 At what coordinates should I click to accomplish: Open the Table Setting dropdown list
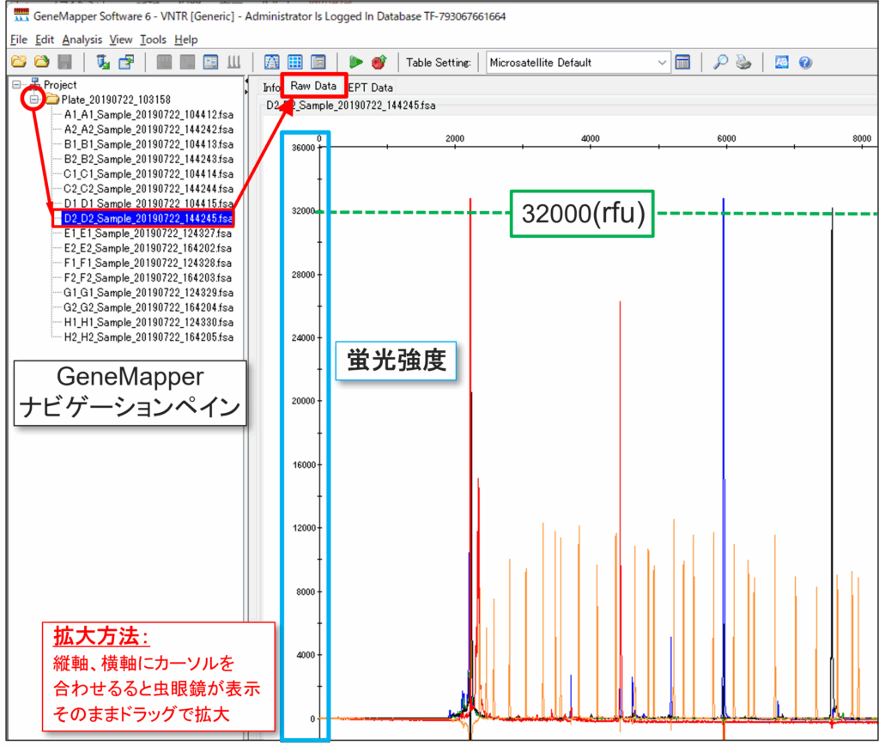click(x=662, y=63)
